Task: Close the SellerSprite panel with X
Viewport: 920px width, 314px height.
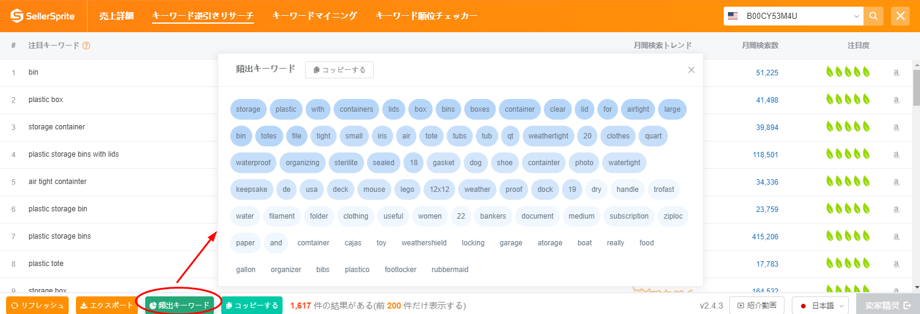Action: tap(901, 16)
